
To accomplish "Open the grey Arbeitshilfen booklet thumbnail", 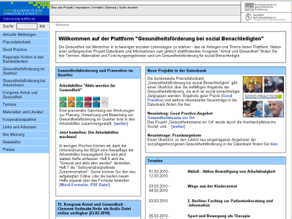I will [105, 102].
